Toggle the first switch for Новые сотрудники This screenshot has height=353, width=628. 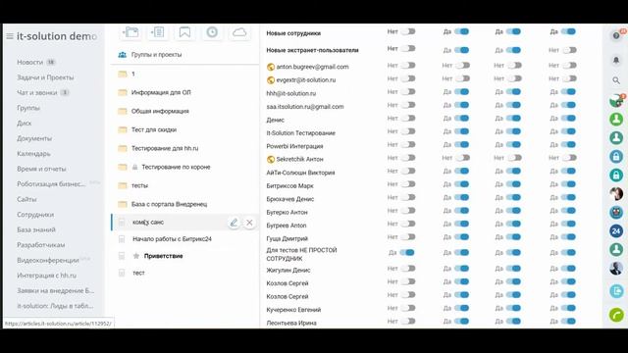point(408,31)
